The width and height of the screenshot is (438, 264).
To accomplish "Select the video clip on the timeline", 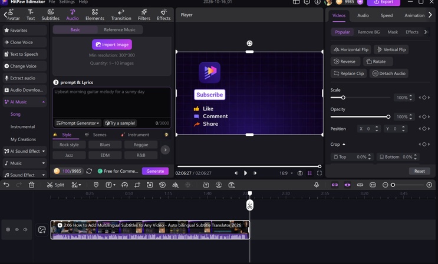I will pos(150,230).
